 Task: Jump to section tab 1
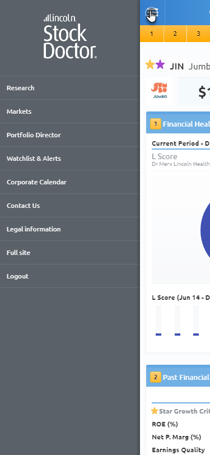pos(152,34)
